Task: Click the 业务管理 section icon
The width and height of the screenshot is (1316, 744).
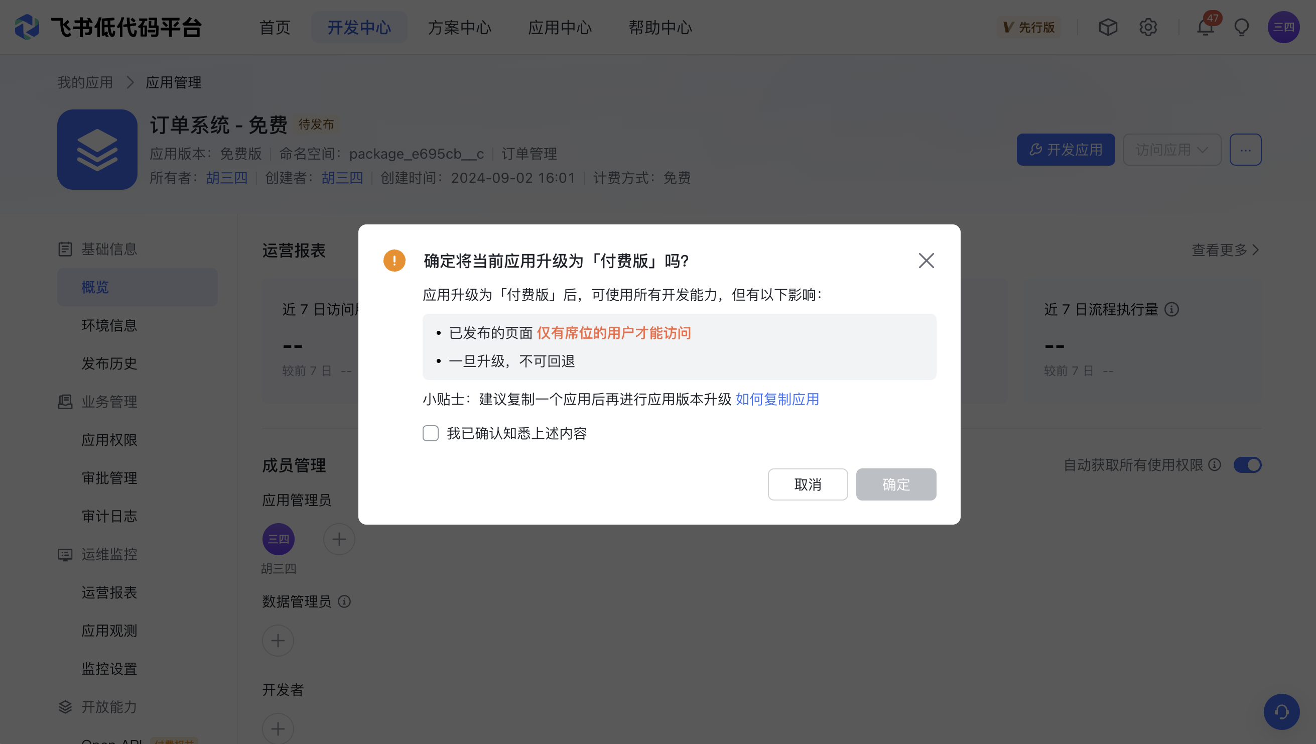Action: click(x=65, y=402)
